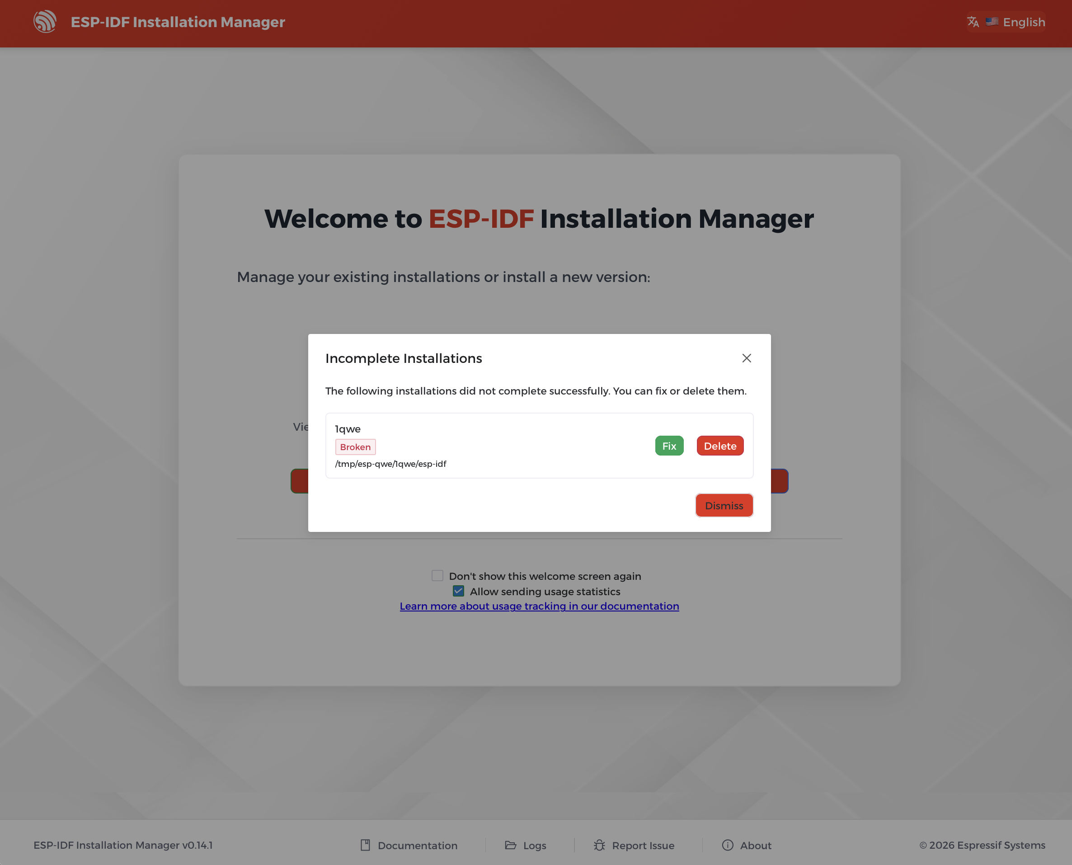The width and height of the screenshot is (1072, 865).
Task: Click the US flag icon
Action: 992,22
